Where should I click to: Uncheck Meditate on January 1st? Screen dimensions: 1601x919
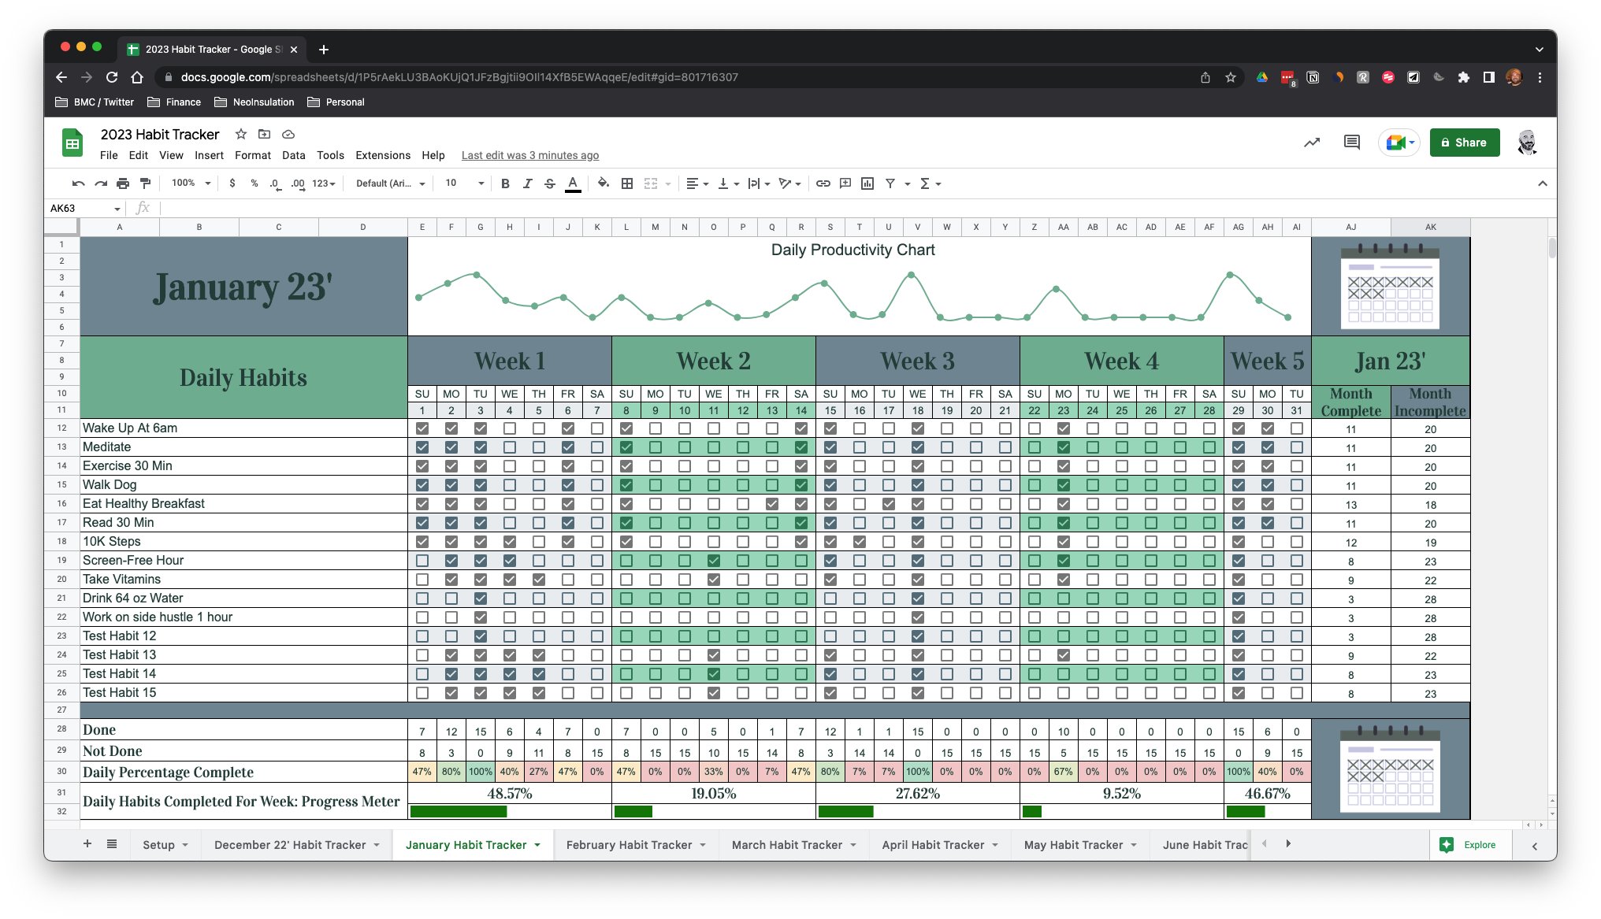click(422, 447)
